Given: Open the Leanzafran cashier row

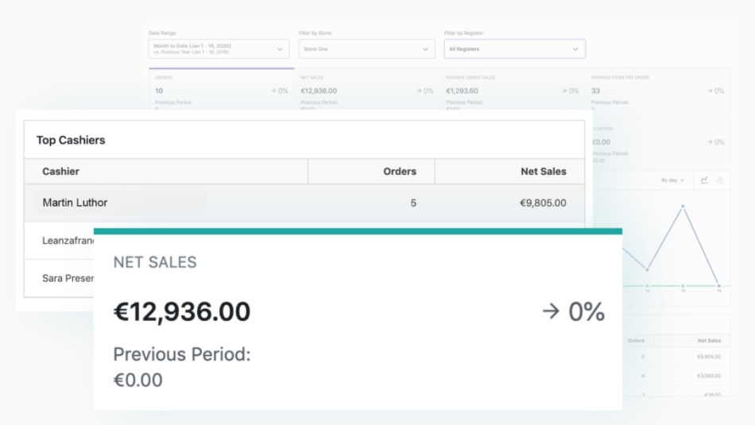Looking at the screenshot, I should coord(60,241).
